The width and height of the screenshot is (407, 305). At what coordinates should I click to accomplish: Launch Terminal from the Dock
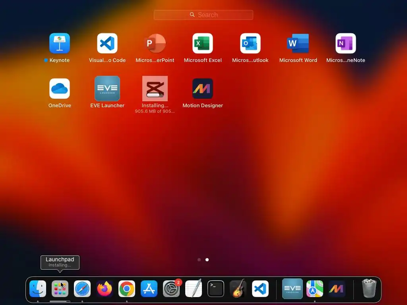216,289
